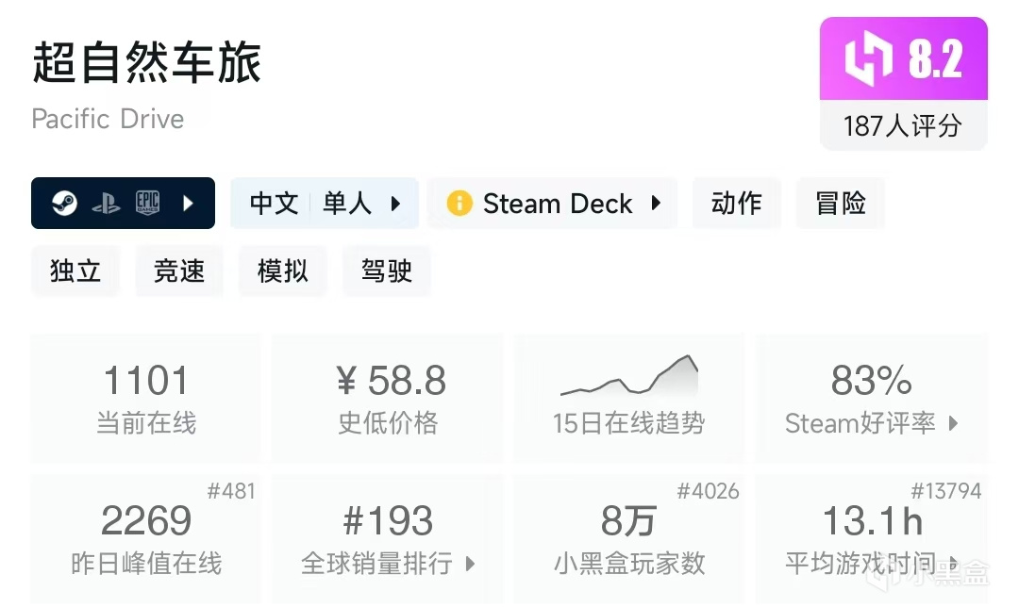The image size is (1019, 607).
Task: Select the 模拟 genre tag
Action: 283,271
